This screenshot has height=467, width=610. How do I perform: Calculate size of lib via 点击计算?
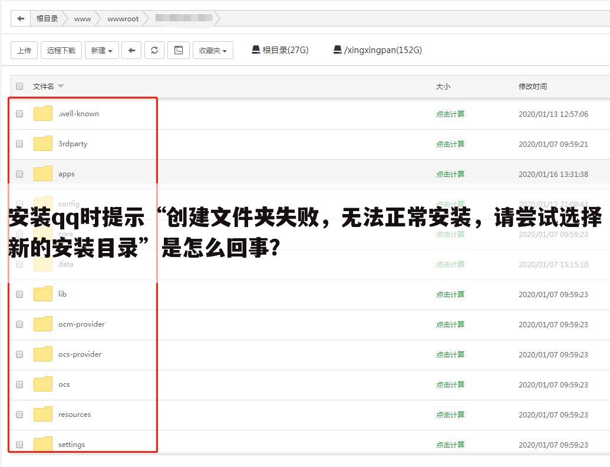(450, 295)
